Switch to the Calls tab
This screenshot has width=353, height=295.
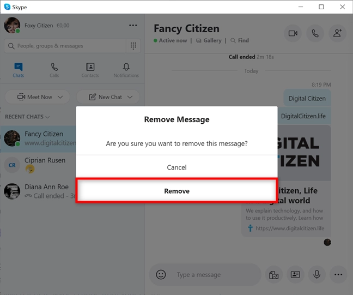tap(54, 70)
